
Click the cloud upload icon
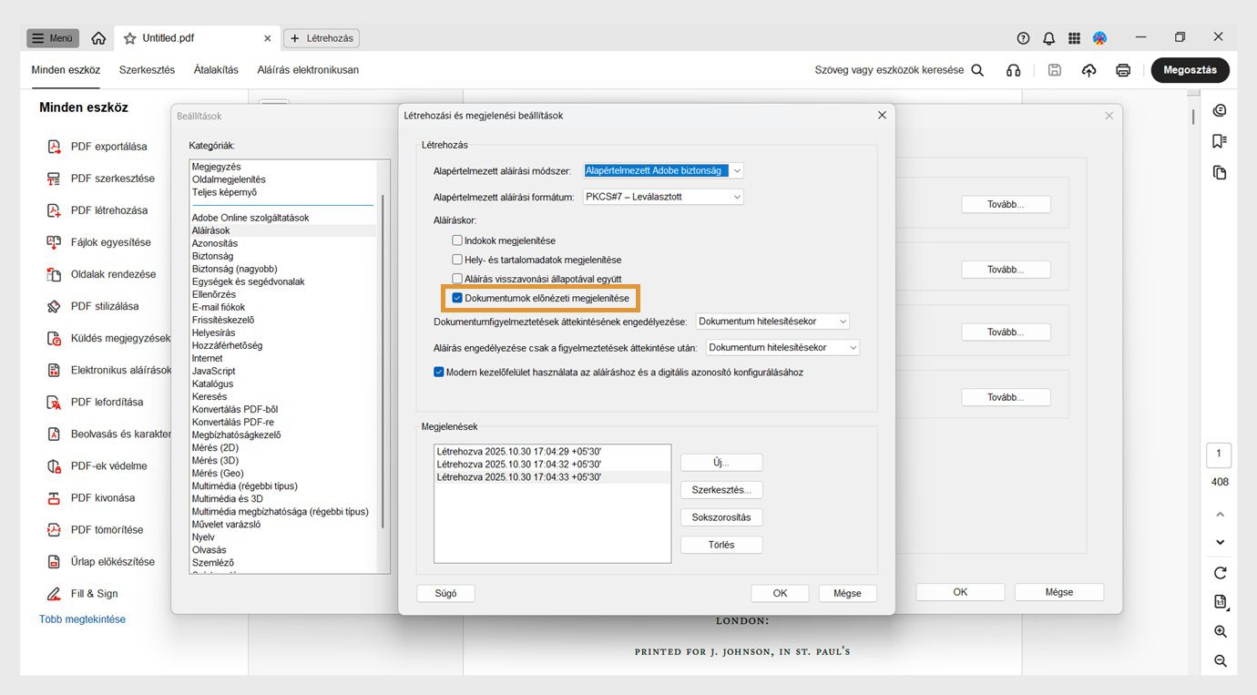(x=1088, y=70)
